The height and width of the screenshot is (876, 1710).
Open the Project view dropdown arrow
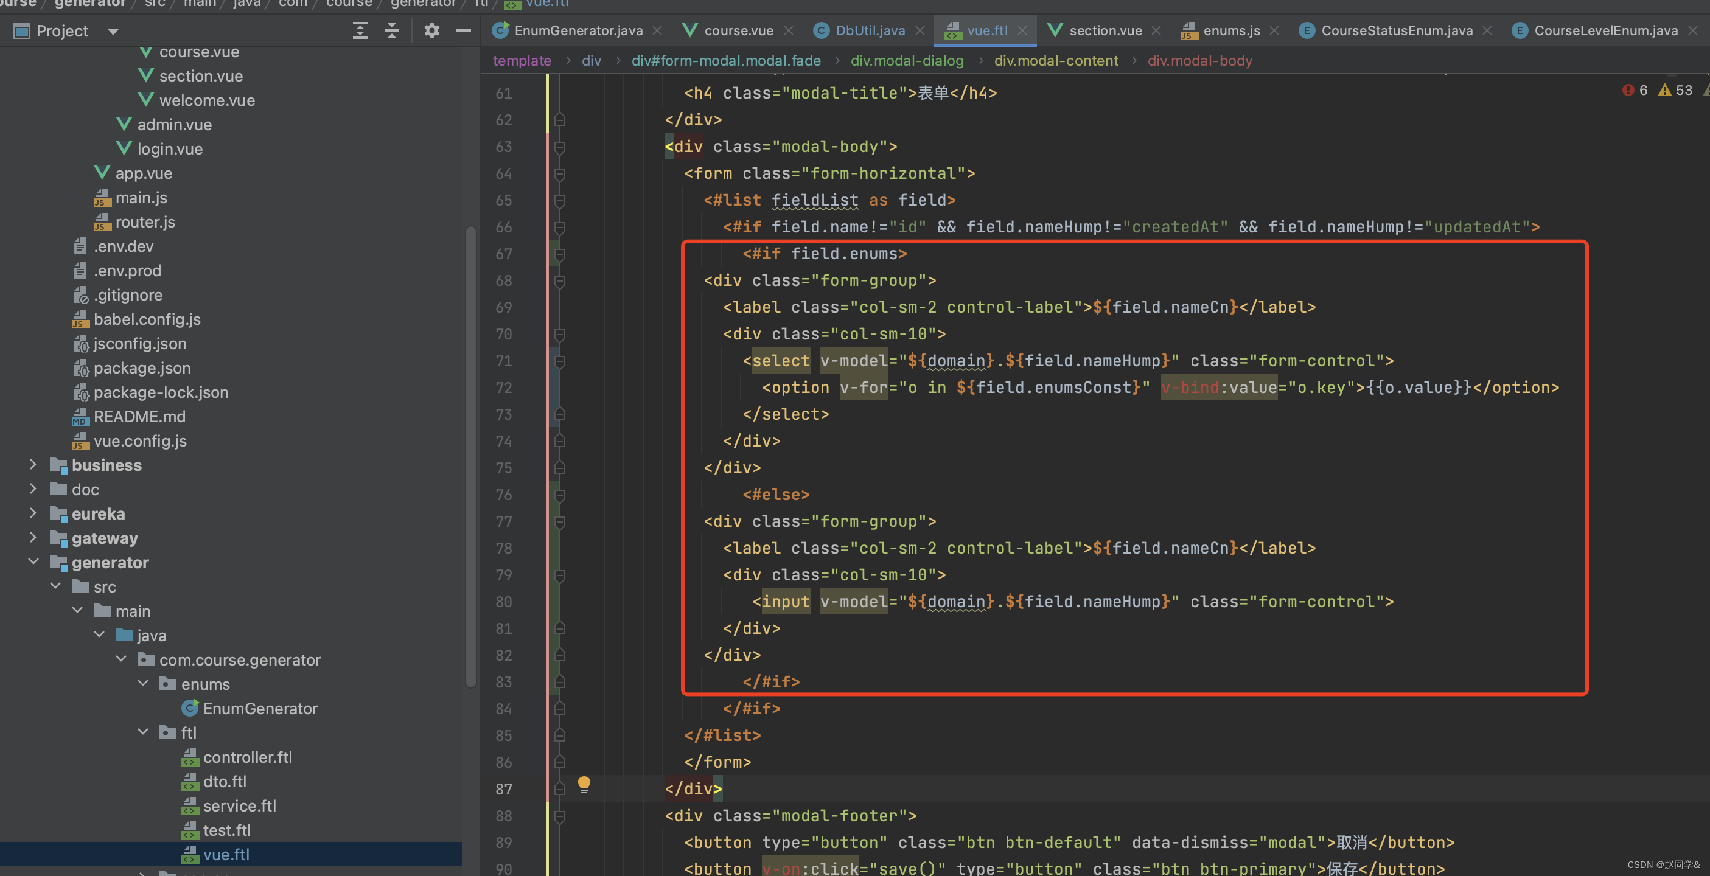point(113,31)
